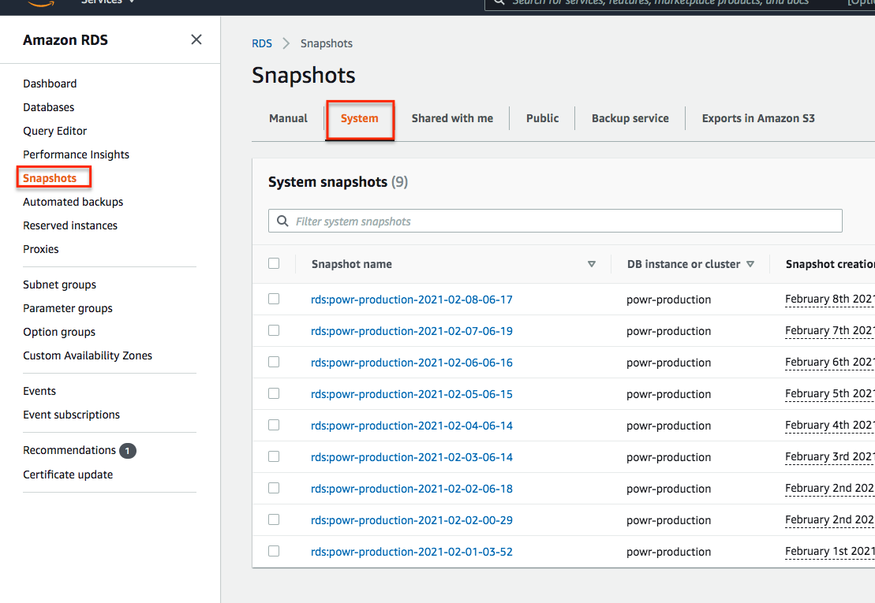Image resolution: width=875 pixels, height=603 pixels.
Task: Close the Amazon RDS sidebar panel
Action: [x=196, y=39]
